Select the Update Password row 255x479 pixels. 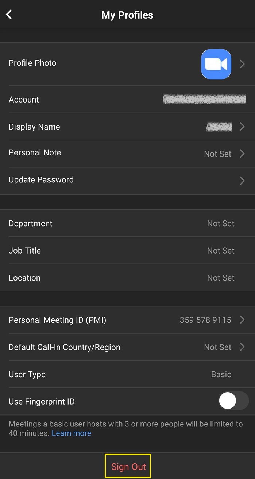[41, 180]
